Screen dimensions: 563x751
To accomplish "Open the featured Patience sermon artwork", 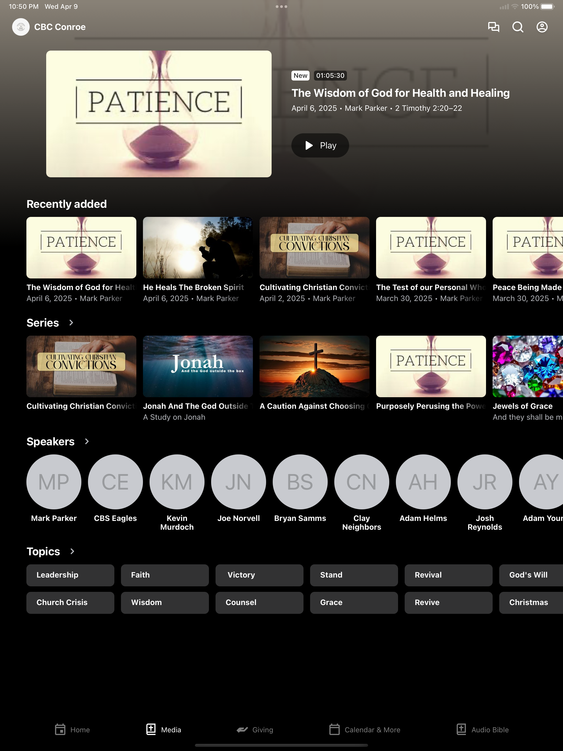I will pyautogui.click(x=159, y=114).
